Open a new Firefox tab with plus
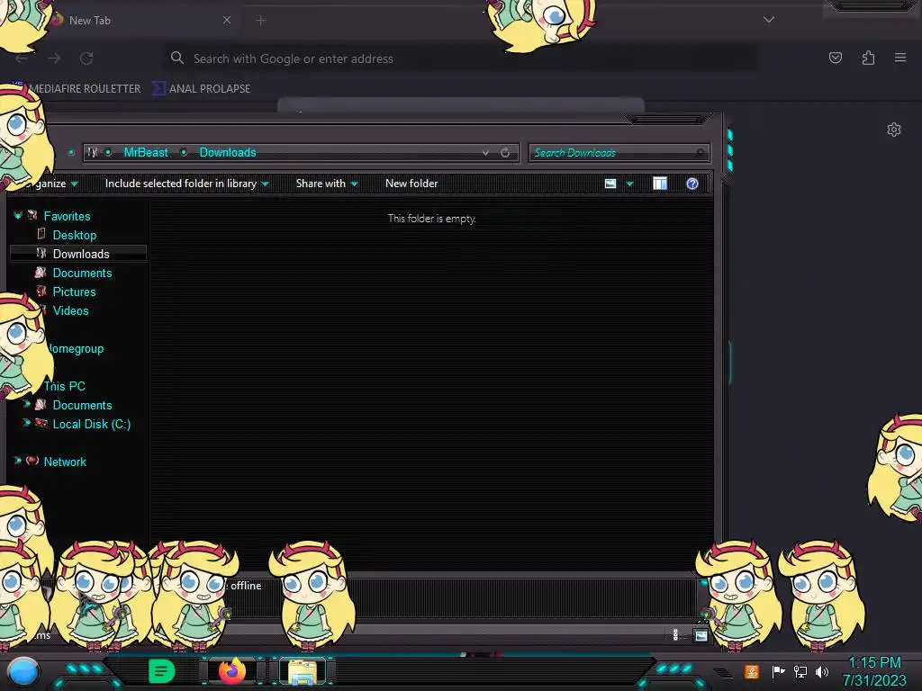 click(x=261, y=21)
